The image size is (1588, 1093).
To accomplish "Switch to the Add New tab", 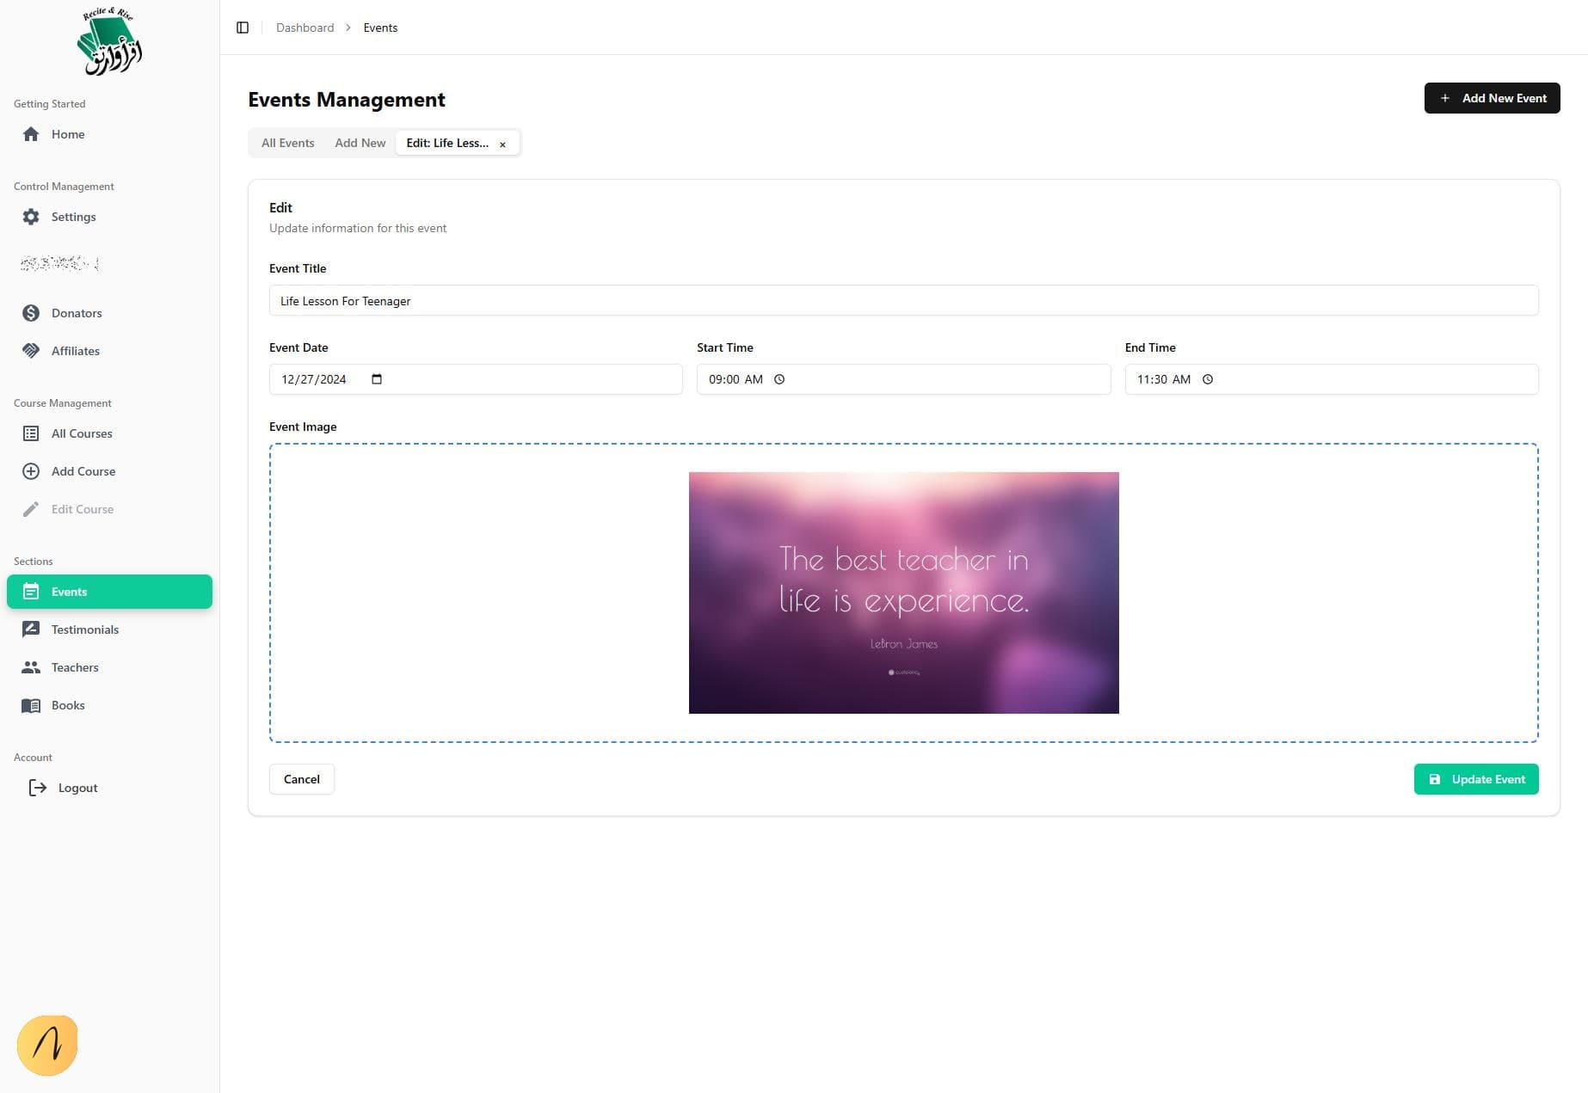I will (360, 143).
